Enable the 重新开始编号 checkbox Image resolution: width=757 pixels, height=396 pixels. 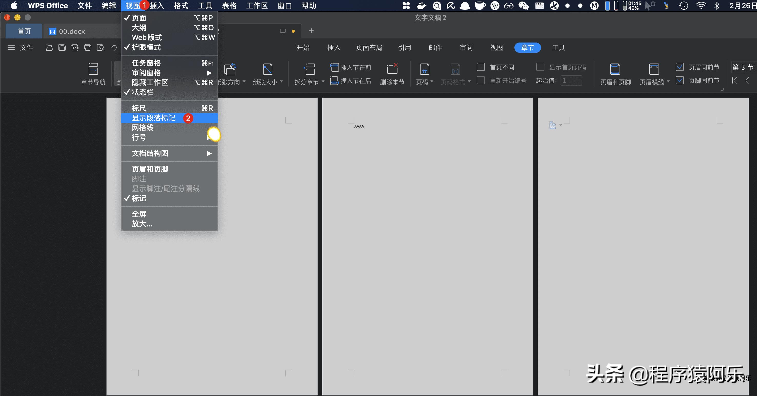(x=481, y=80)
